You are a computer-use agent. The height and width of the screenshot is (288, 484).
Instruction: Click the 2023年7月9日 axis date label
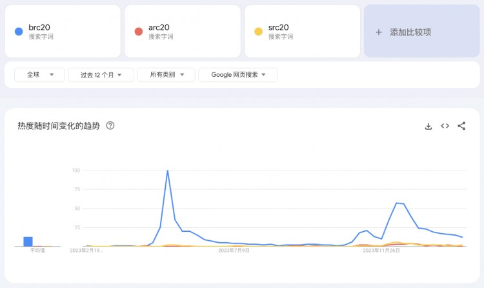(234, 251)
